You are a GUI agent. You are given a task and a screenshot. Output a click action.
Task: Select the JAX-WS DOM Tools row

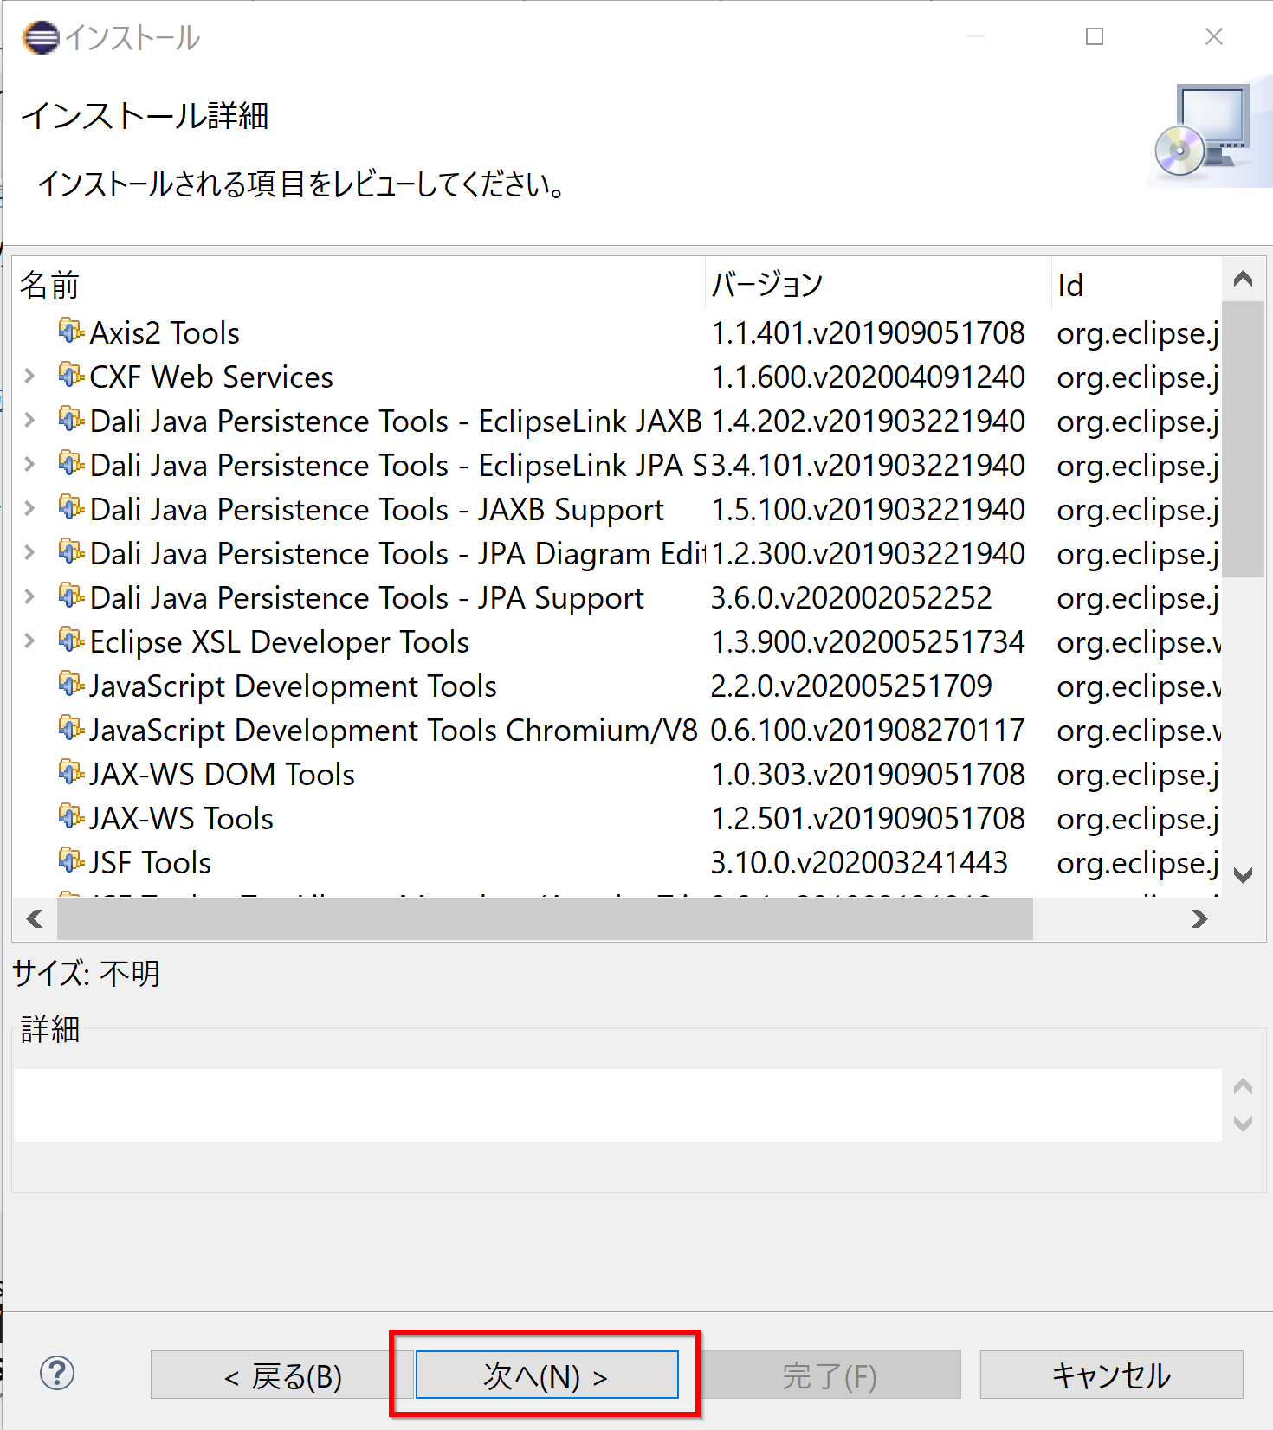click(617, 775)
